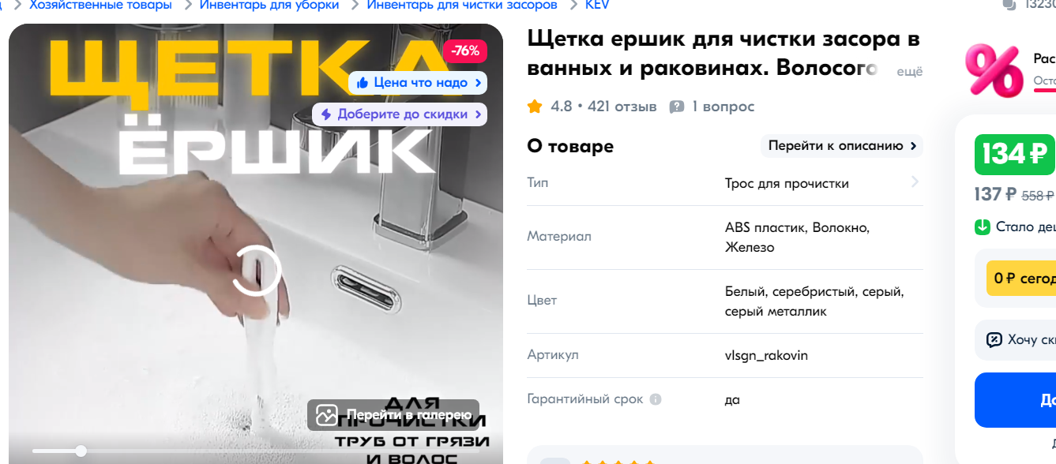Click the video progress slider knob
Viewport: 1056px width, 464px height.
[81, 451]
